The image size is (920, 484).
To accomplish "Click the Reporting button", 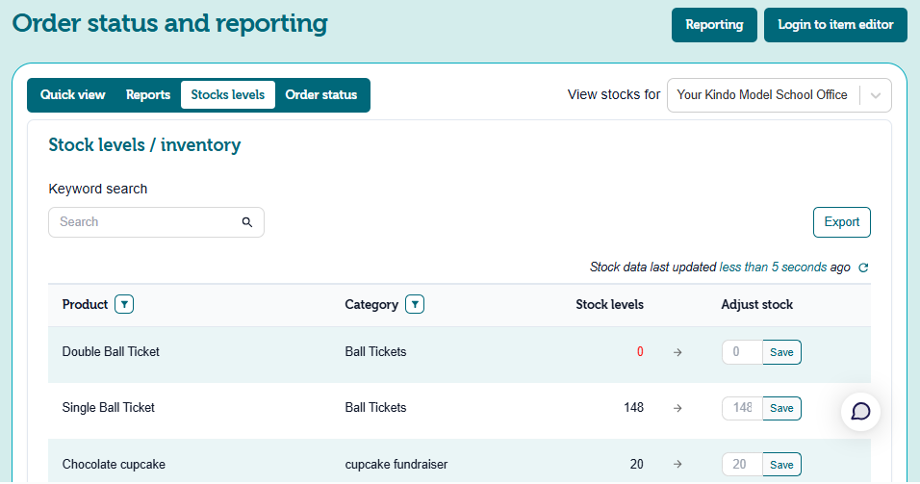I will 714,25.
